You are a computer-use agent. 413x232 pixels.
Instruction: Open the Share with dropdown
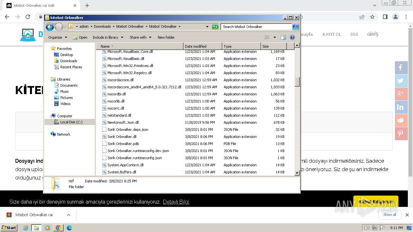click(x=140, y=37)
